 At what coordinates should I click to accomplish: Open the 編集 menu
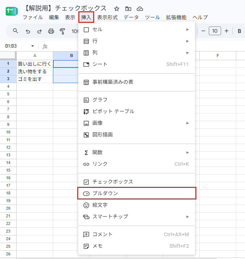coord(54,17)
